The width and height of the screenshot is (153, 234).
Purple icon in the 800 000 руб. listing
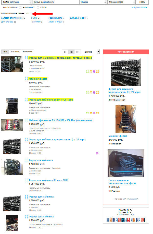(x=94, y=92)
